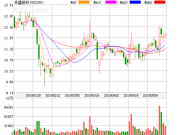Viewport: 184px width, 135px height.
Task: Click the 20180402 date marker
Action: coord(111,95)
